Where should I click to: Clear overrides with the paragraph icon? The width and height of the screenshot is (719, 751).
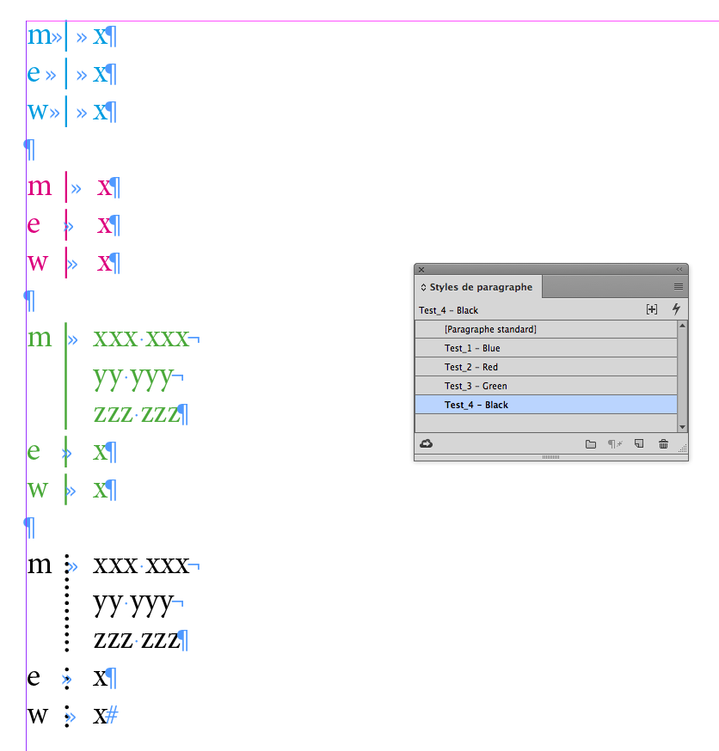(615, 444)
